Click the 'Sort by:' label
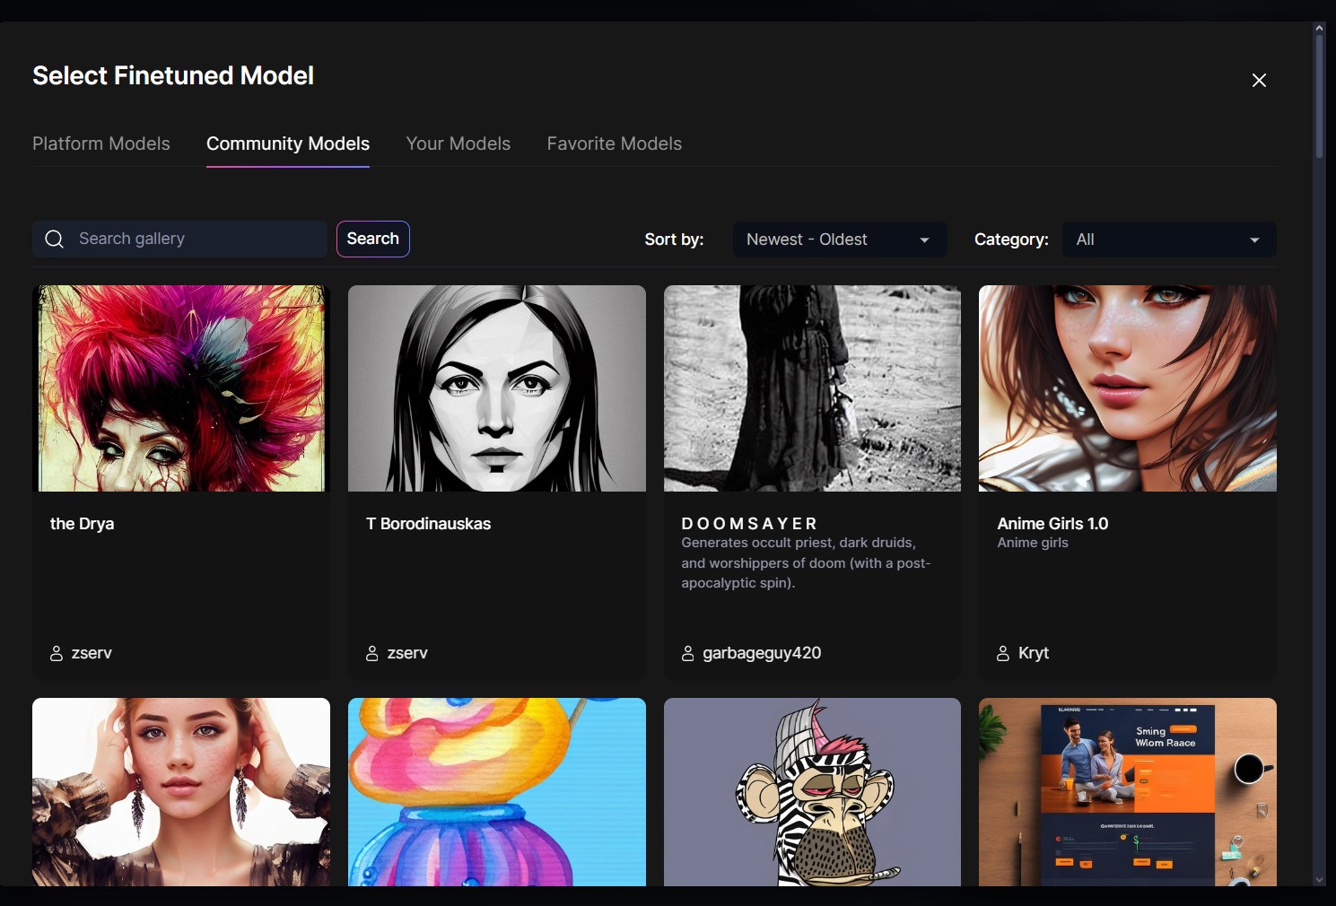Image resolution: width=1336 pixels, height=906 pixels. click(674, 240)
